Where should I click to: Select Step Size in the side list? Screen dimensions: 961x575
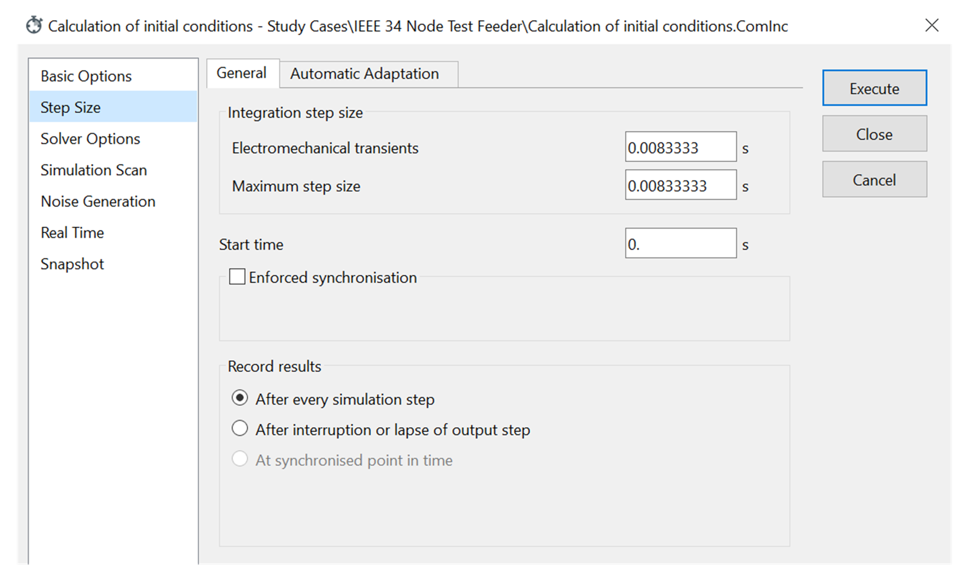tap(70, 107)
